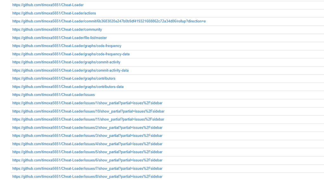
Task: Follow the issues/8/show_partial sidebar link
Action: tap(87, 177)
